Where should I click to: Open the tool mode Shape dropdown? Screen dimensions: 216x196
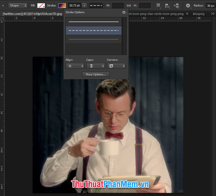(x=17, y=6)
